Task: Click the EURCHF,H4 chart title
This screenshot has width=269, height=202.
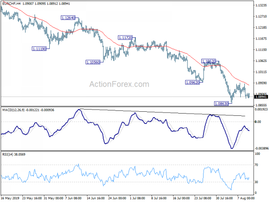Action: [x=12, y=4]
